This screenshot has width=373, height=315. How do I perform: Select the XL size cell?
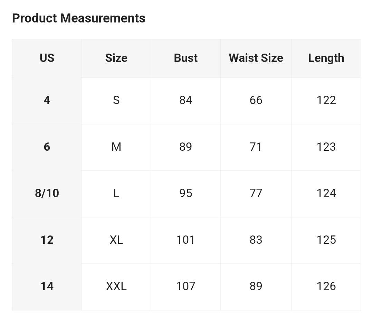[116, 240]
